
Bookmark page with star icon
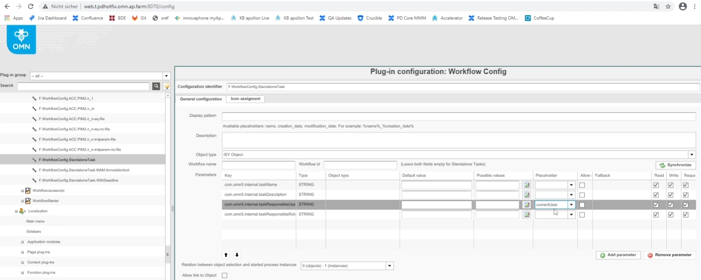668,7
